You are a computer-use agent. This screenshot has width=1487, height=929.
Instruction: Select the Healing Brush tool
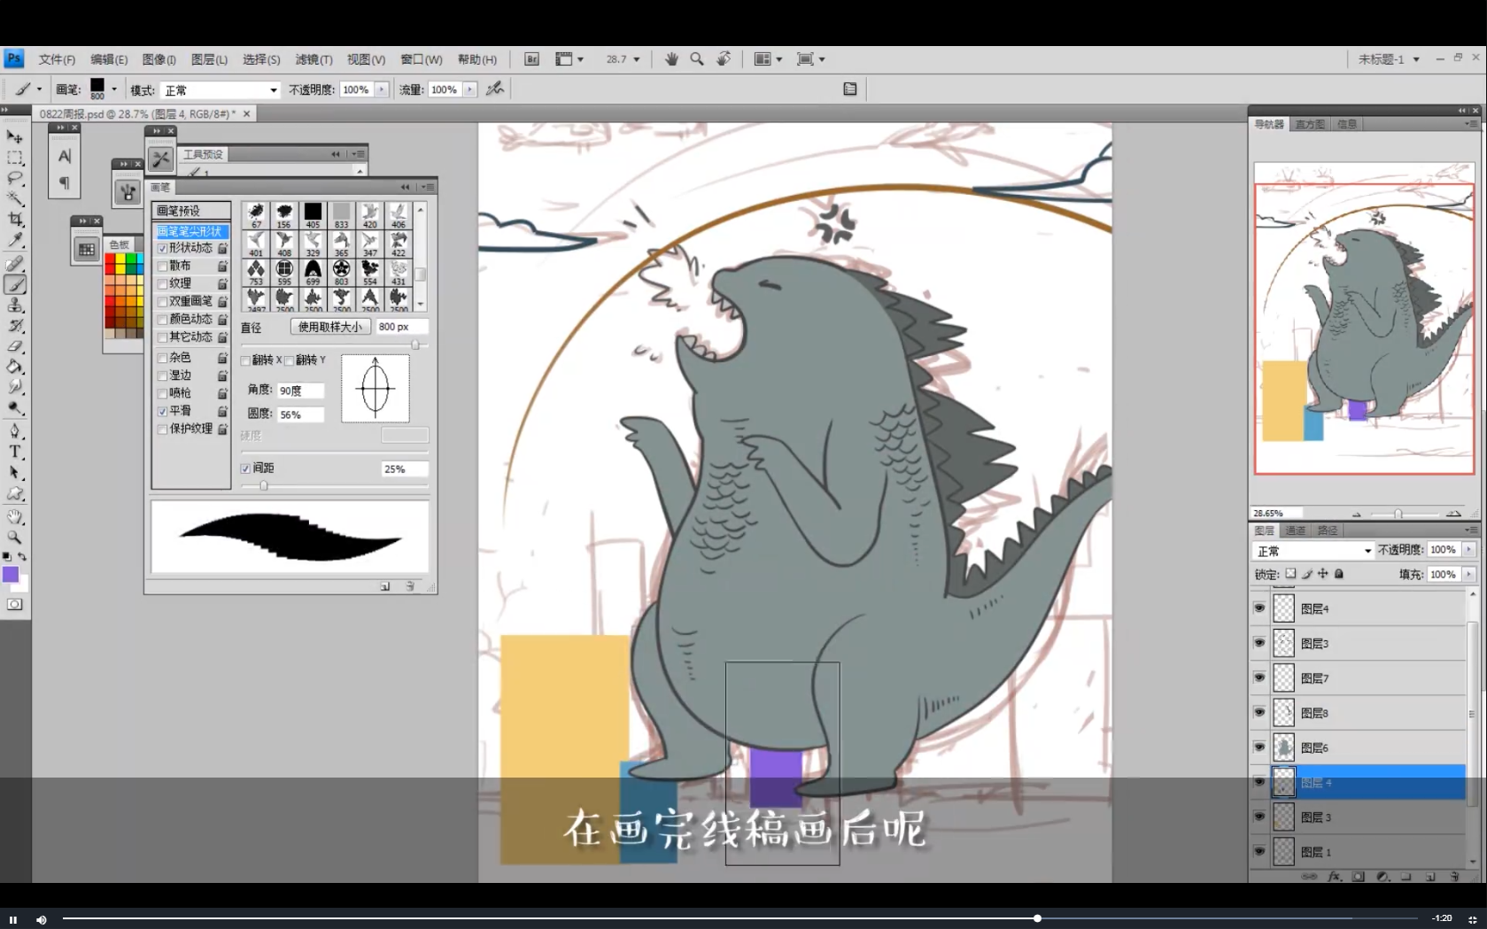[15, 264]
